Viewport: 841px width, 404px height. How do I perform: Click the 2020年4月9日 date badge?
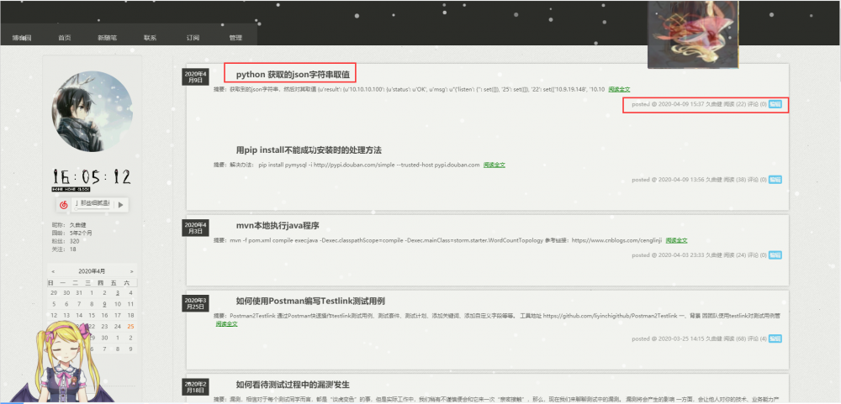195,76
